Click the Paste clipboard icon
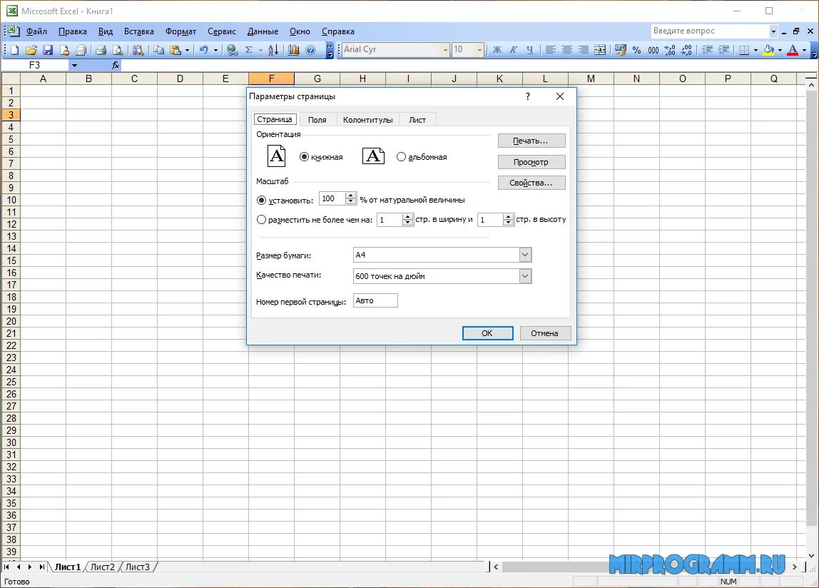Viewport: 819px width, 588px height. (x=175, y=50)
